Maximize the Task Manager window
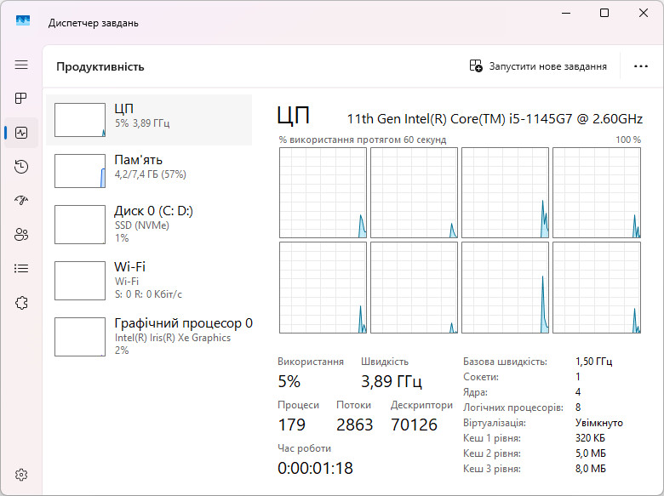The height and width of the screenshot is (496, 664). (604, 13)
